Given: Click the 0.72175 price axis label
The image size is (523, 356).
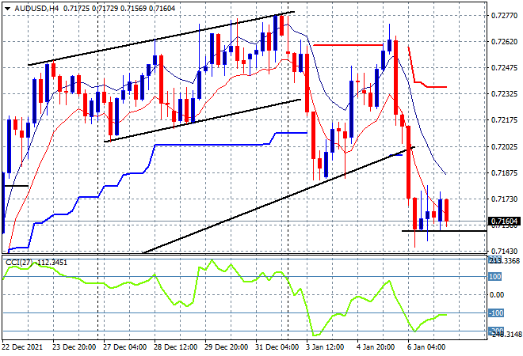Looking at the screenshot, I should tap(504, 120).
